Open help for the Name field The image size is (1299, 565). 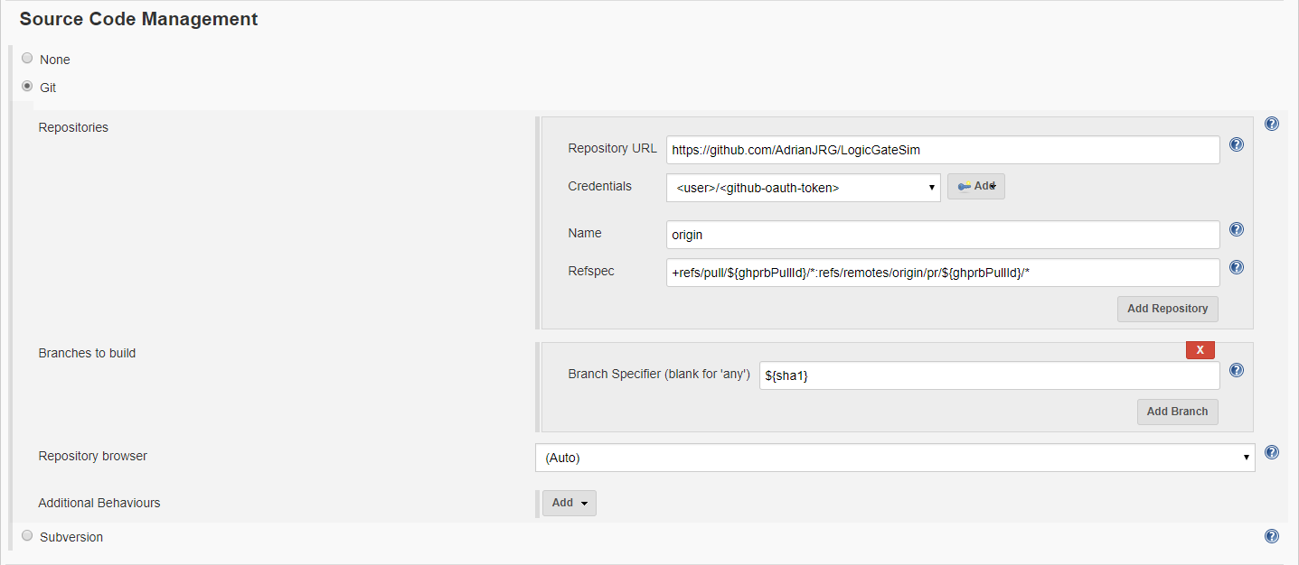tap(1236, 228)
